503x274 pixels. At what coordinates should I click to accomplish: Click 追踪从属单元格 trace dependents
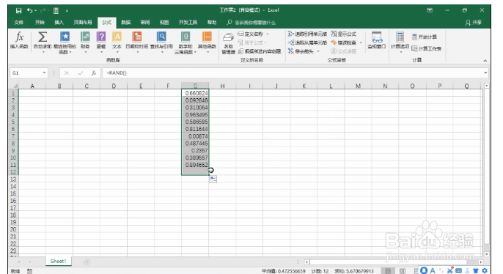click(x=307, y=42)
